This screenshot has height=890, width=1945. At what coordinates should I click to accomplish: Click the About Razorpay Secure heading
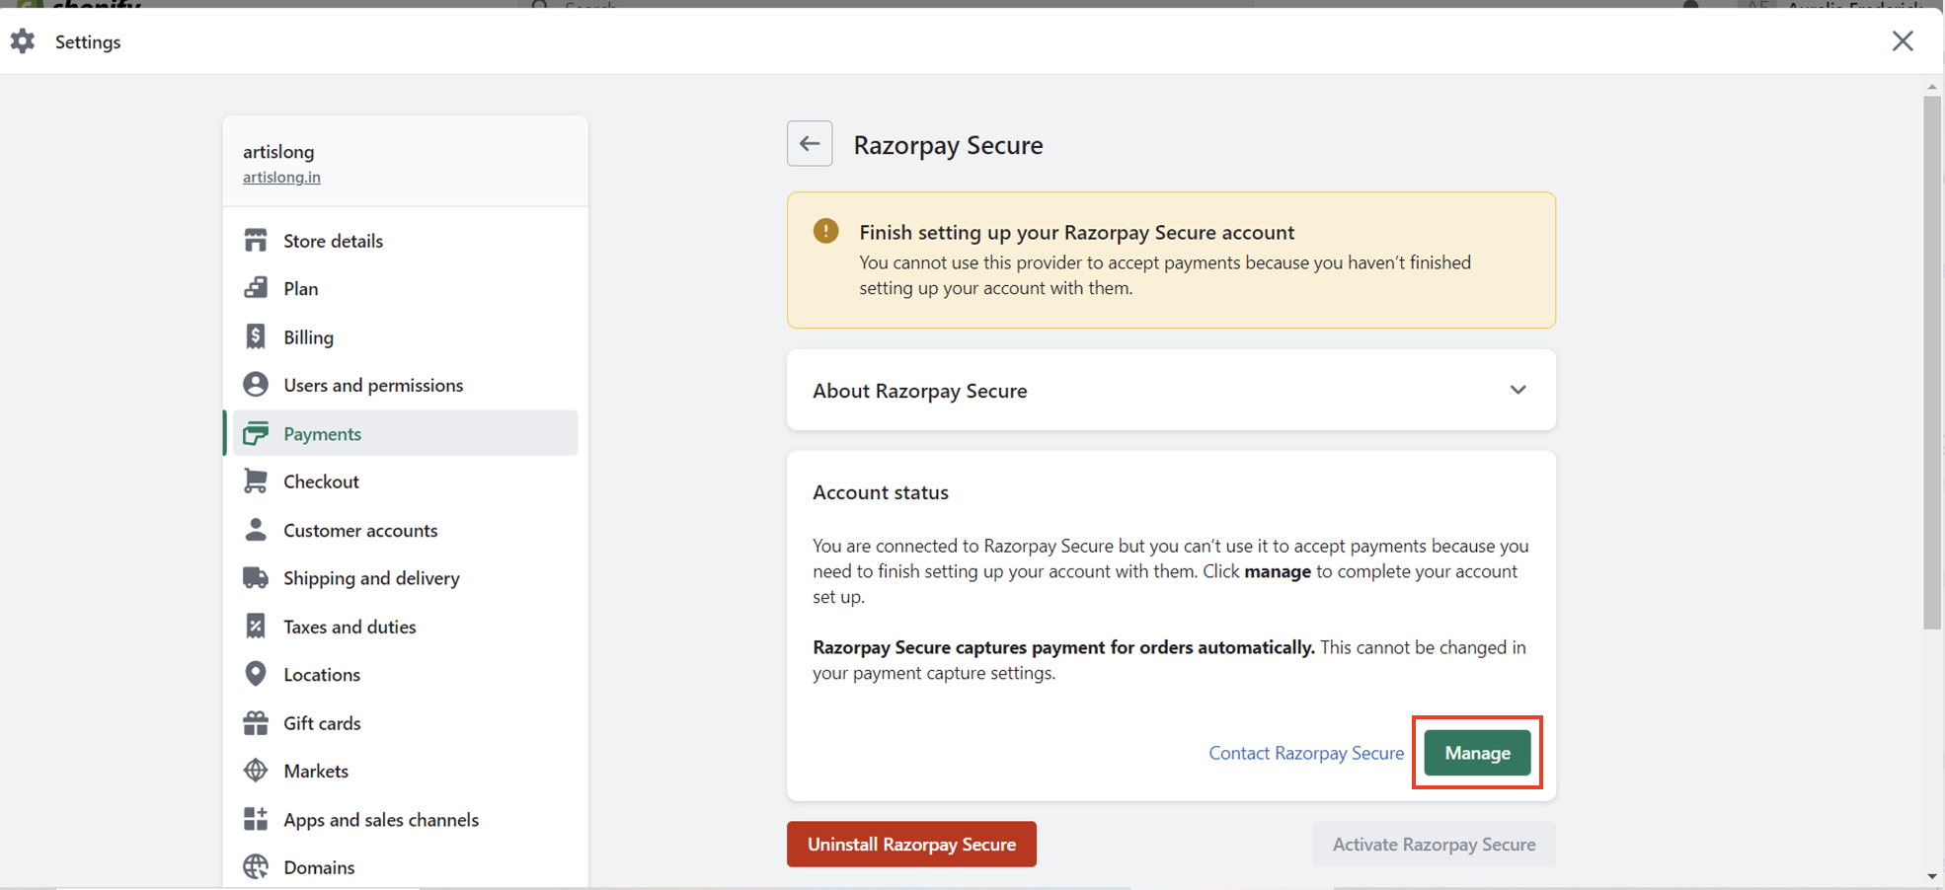tap(920, 391)
